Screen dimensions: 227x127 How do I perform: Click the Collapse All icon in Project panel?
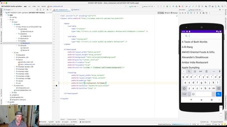coord(44,10)
